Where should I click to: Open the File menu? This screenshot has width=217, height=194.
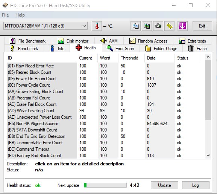(x=5, y=15)
